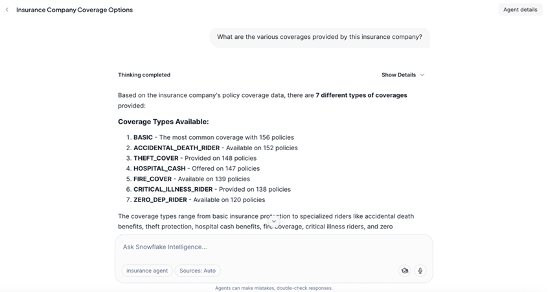Click the conversation title Insurance Company Coverage Options
548x292 pixels.
74,10
